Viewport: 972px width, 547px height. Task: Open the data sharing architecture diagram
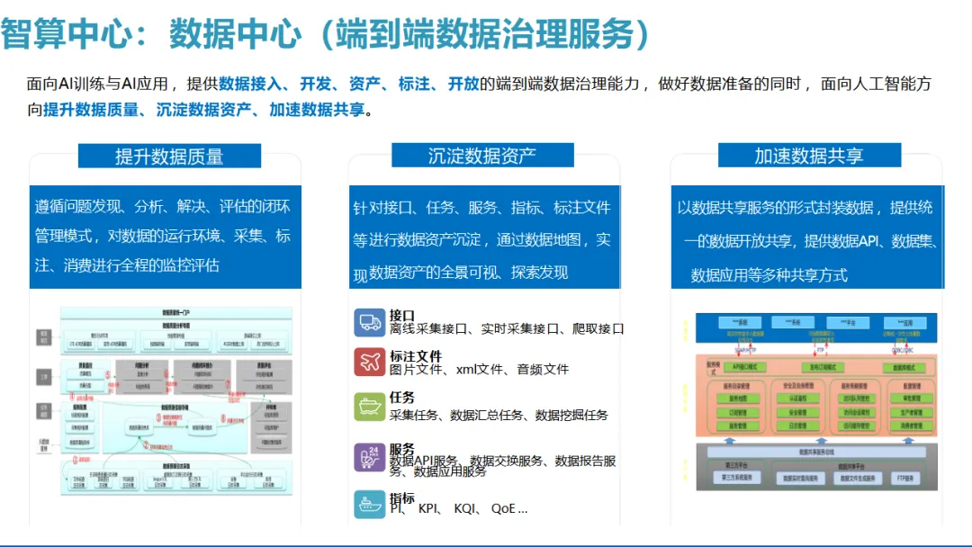point(815,401)
